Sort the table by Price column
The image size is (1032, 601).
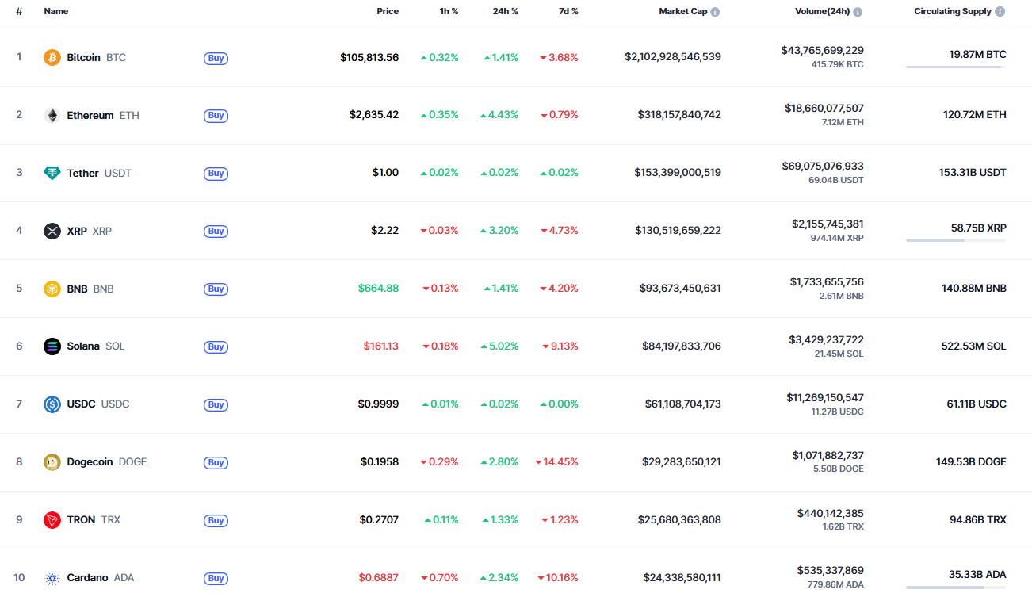point(388,12)
